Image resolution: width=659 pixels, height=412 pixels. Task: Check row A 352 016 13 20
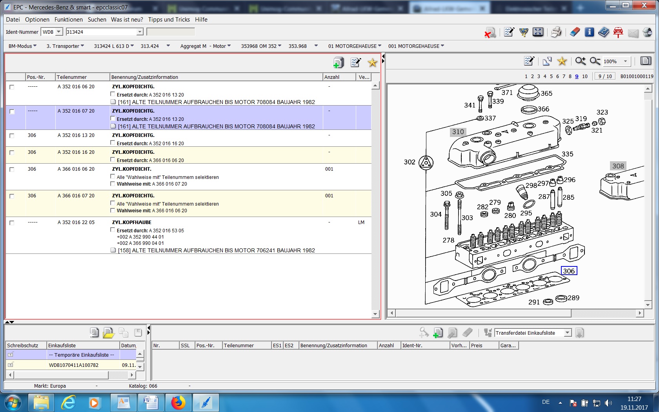(x=12, y=136)
